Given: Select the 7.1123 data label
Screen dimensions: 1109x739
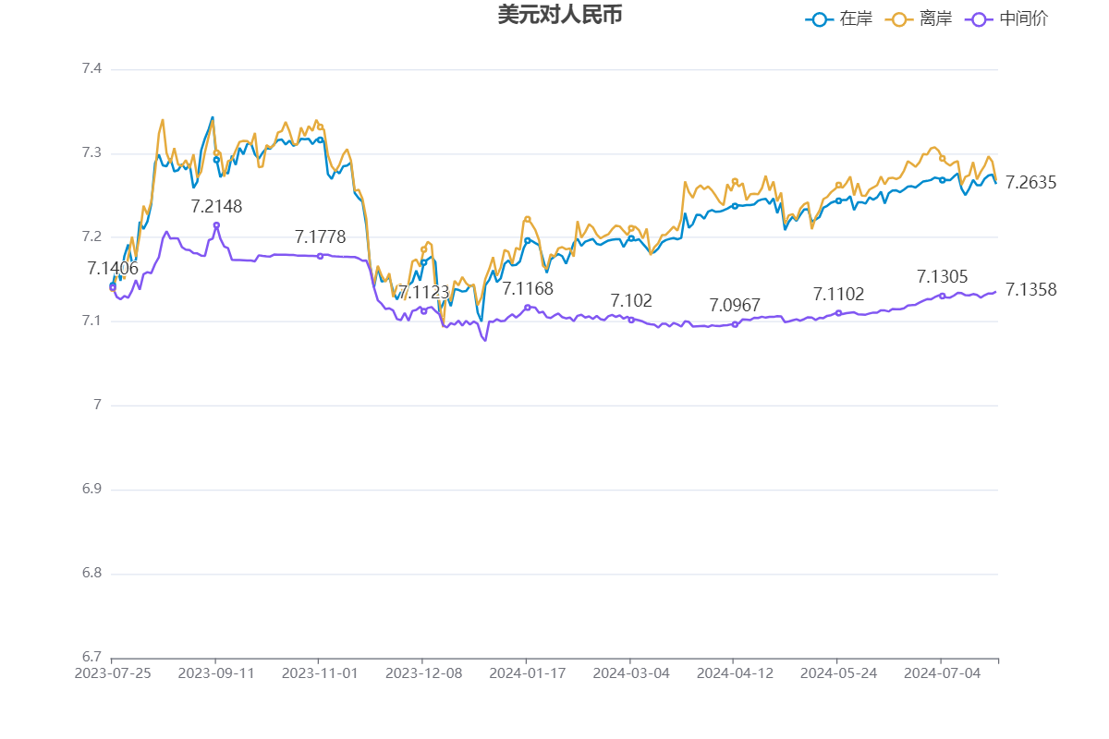Looking at the screenshot, I should 423,293.
